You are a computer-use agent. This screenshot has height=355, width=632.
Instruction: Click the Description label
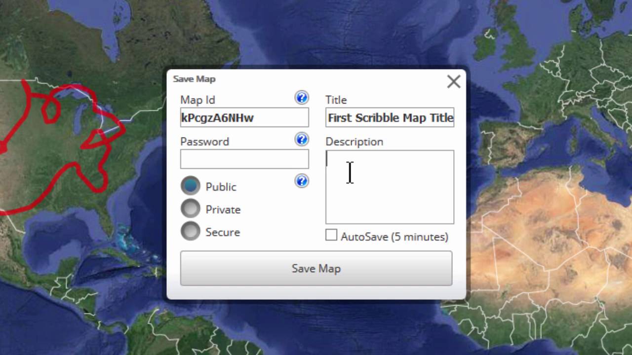354,142
